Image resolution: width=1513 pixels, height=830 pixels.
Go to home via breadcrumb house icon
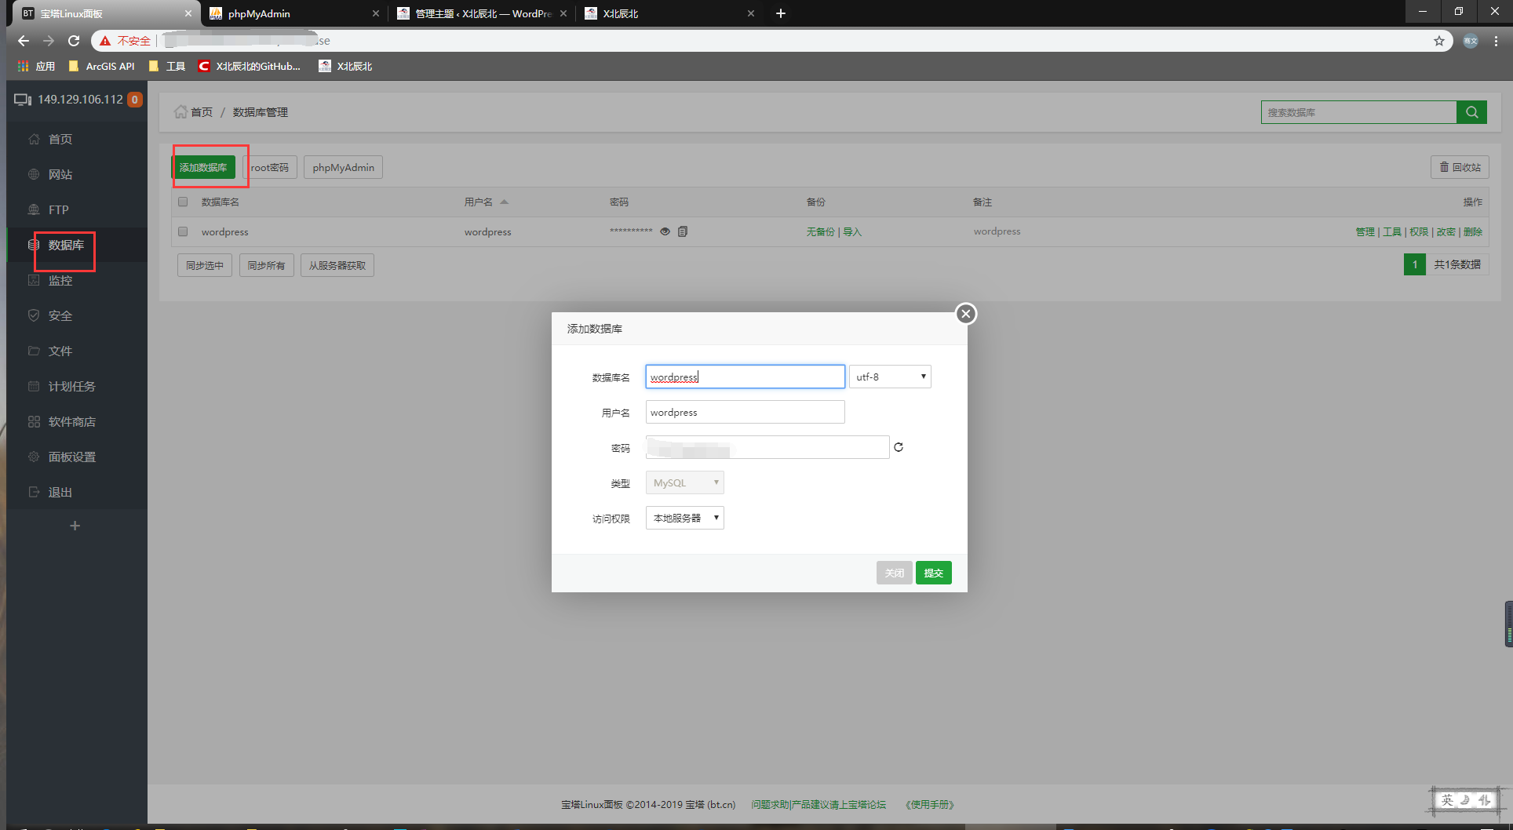pyautogui.click(x=180, y=111)
